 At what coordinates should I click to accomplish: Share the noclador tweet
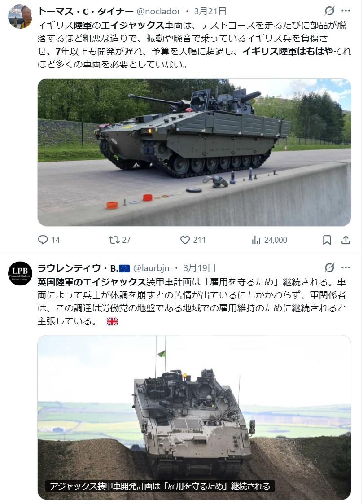coord(346,240)
